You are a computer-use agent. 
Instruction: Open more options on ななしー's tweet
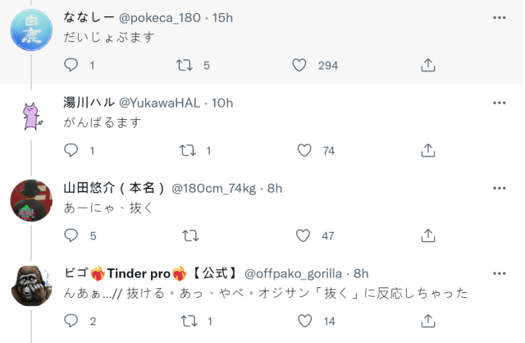click(x=499, y=17)
